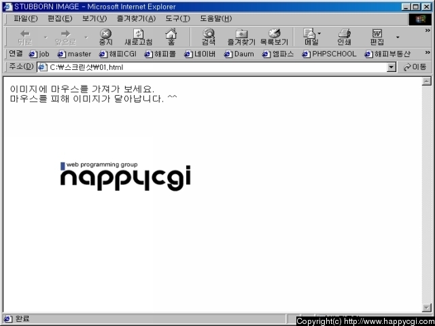The image size is (435, 326).
Task: Open the Mail button dropdown arrow
Action: pos(319,33)
